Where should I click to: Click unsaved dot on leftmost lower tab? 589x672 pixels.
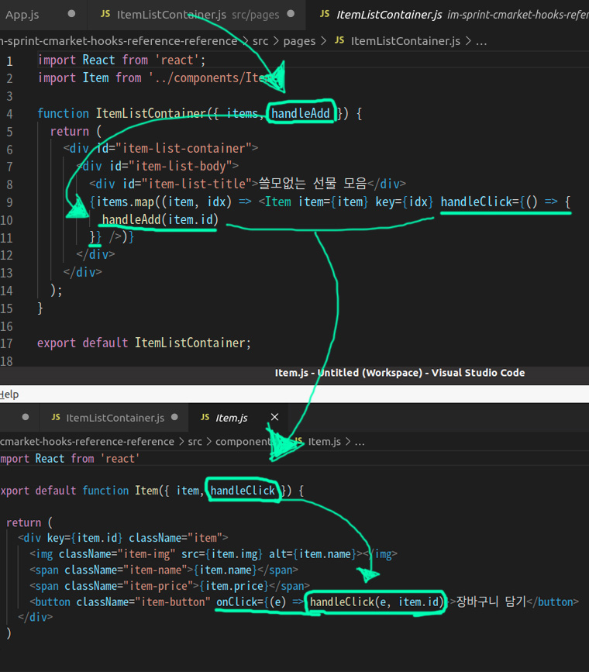pyautogui.click(x=26, y=417)
